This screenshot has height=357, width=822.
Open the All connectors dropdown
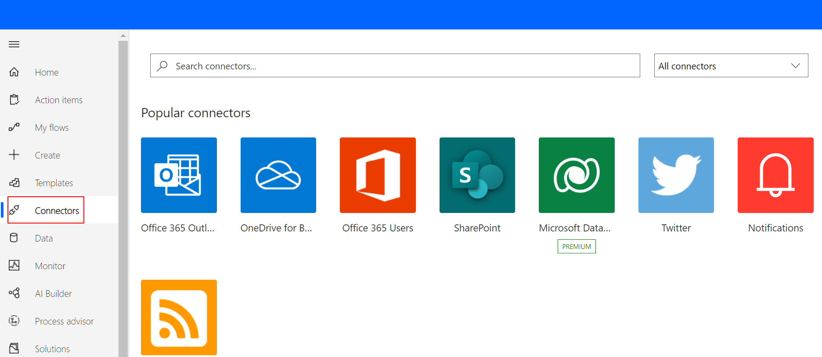coord(731,65)
